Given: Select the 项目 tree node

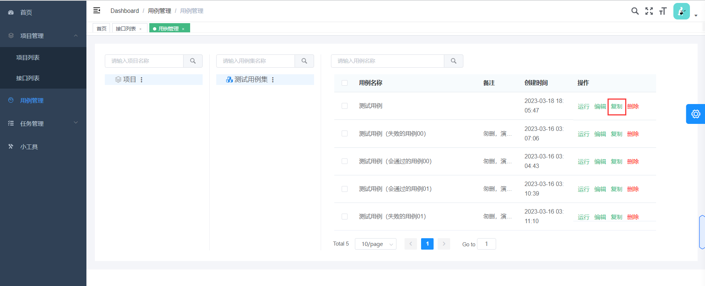Looking at the screenshot, I should coord(153,79).
